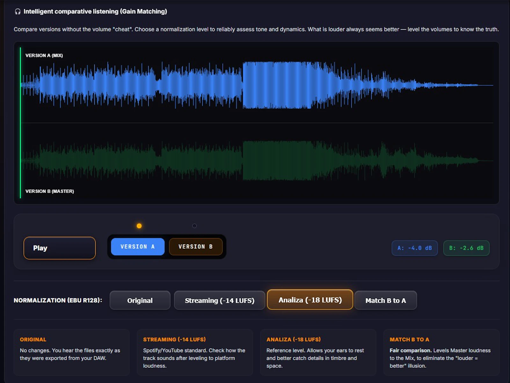Select Streaming (-14 LUFS) normalization
The image size is (510, 383).
[220, 300]
